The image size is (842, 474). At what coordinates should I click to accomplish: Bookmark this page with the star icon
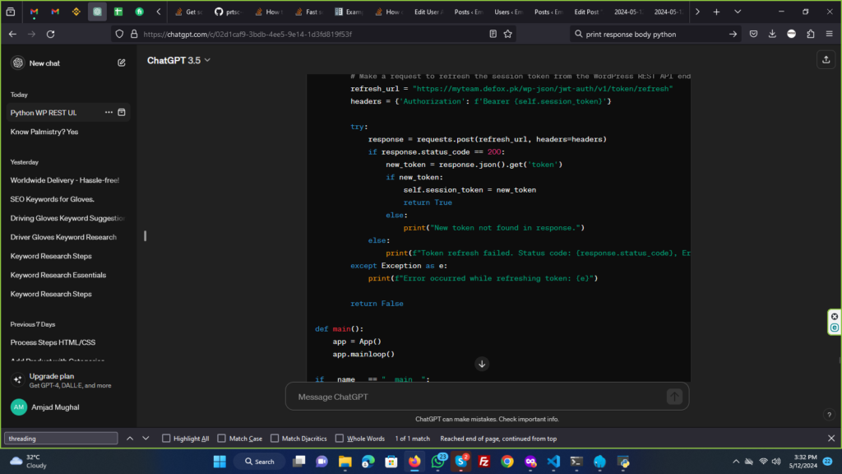coord(508,34)
